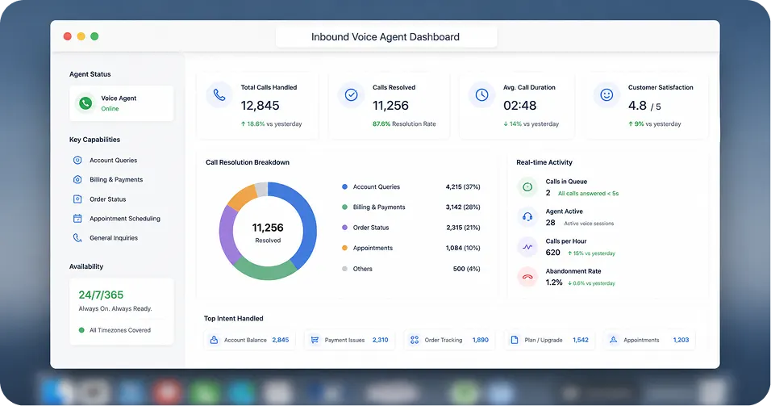771x406 pixels.
Task: Click the Real-time Activity heading
Action: tap(544, 162)
